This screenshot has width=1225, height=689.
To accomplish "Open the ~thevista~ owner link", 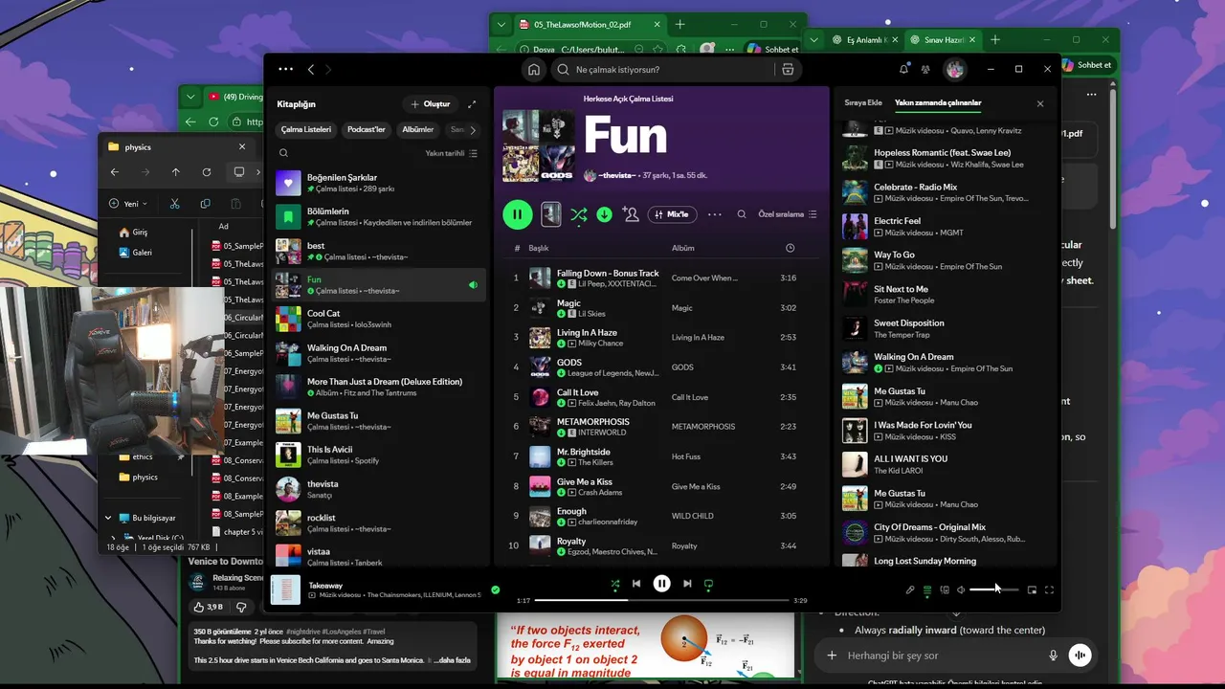I will (x=616, y=175).
